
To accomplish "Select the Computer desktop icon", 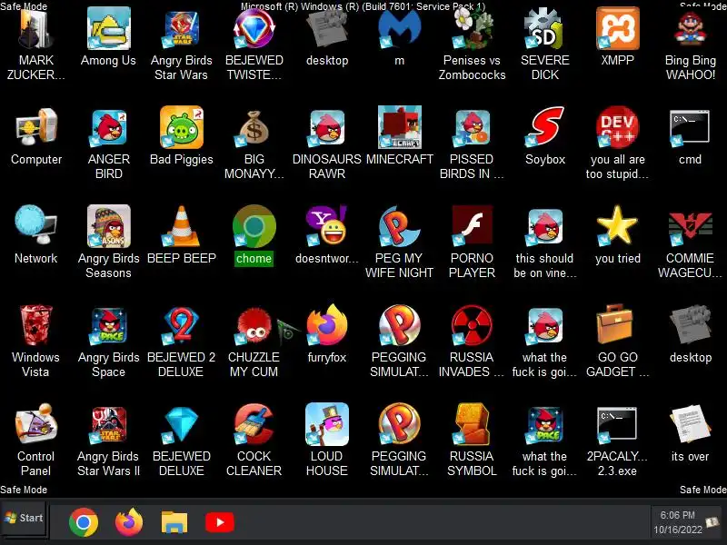I will click(36, 128).
